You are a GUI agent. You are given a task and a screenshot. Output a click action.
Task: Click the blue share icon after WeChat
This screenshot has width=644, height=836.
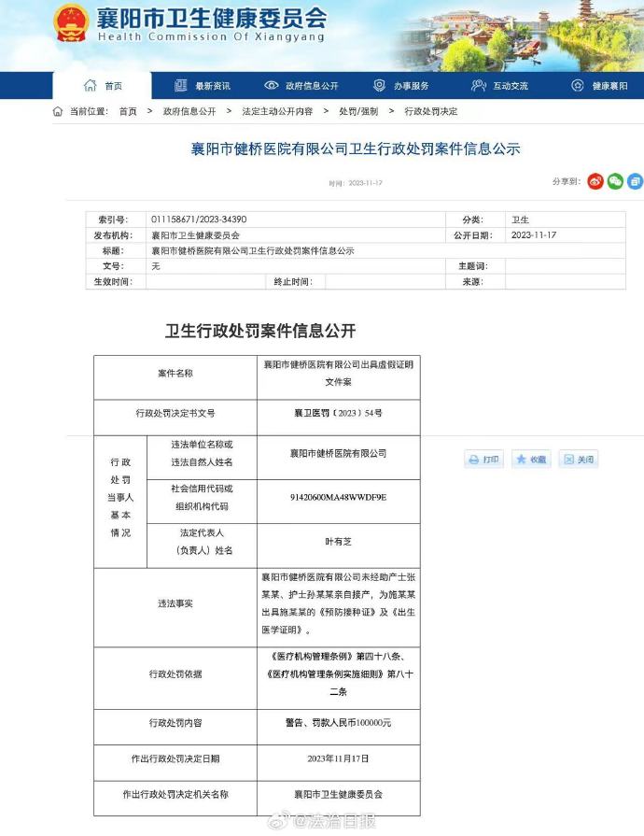(635, 181)
